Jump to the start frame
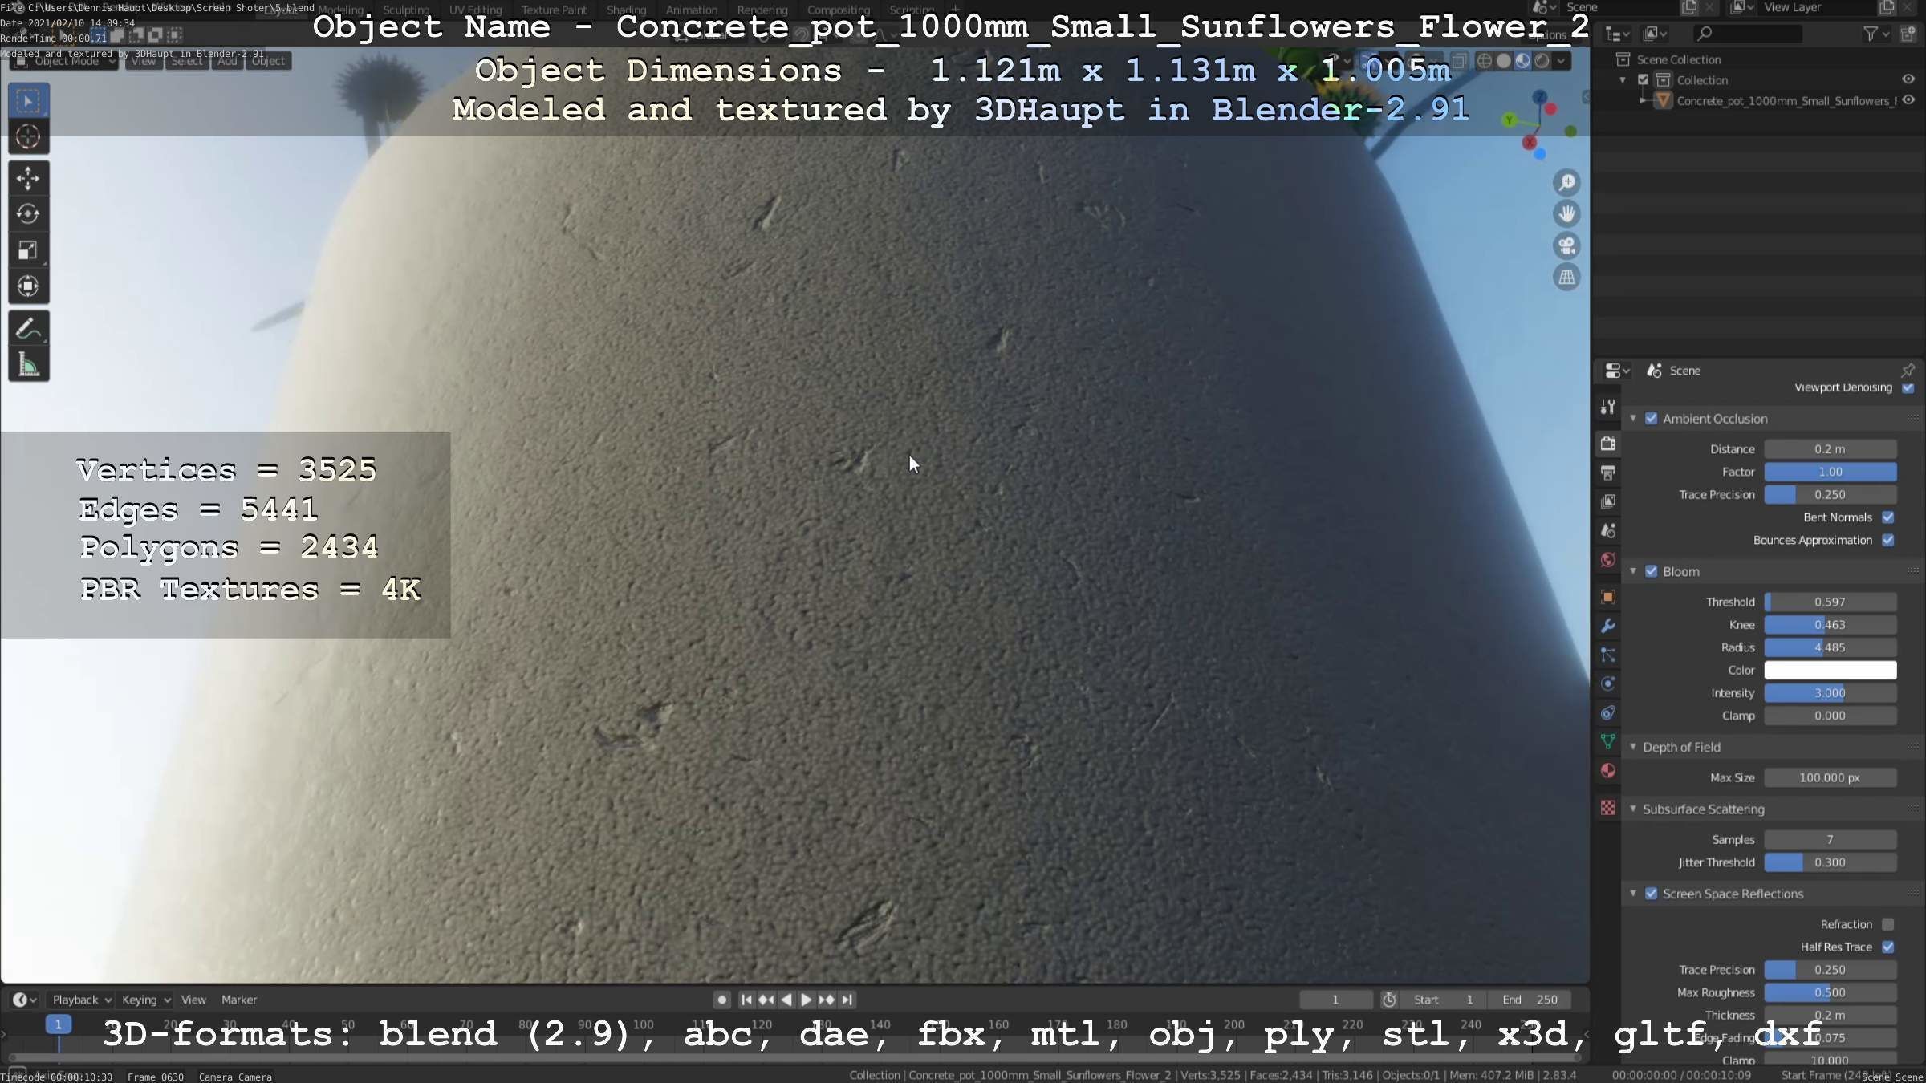 (x=746, y=1000)
